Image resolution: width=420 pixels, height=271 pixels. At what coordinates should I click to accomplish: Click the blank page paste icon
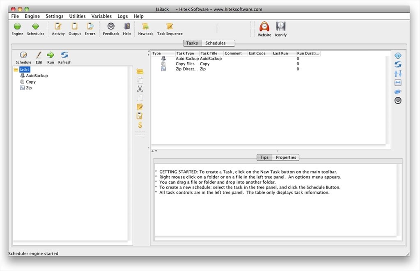(x=140, y=98)
